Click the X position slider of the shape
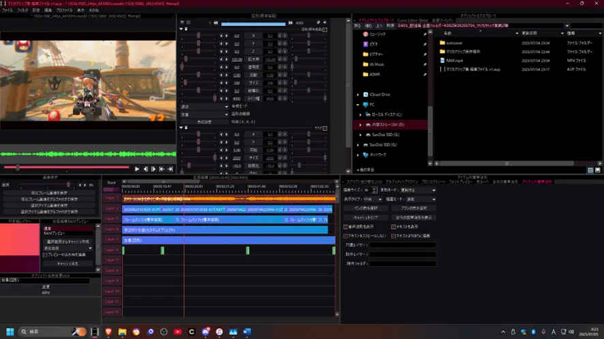The width and height of the screenshot is (604, 339). 198,36
